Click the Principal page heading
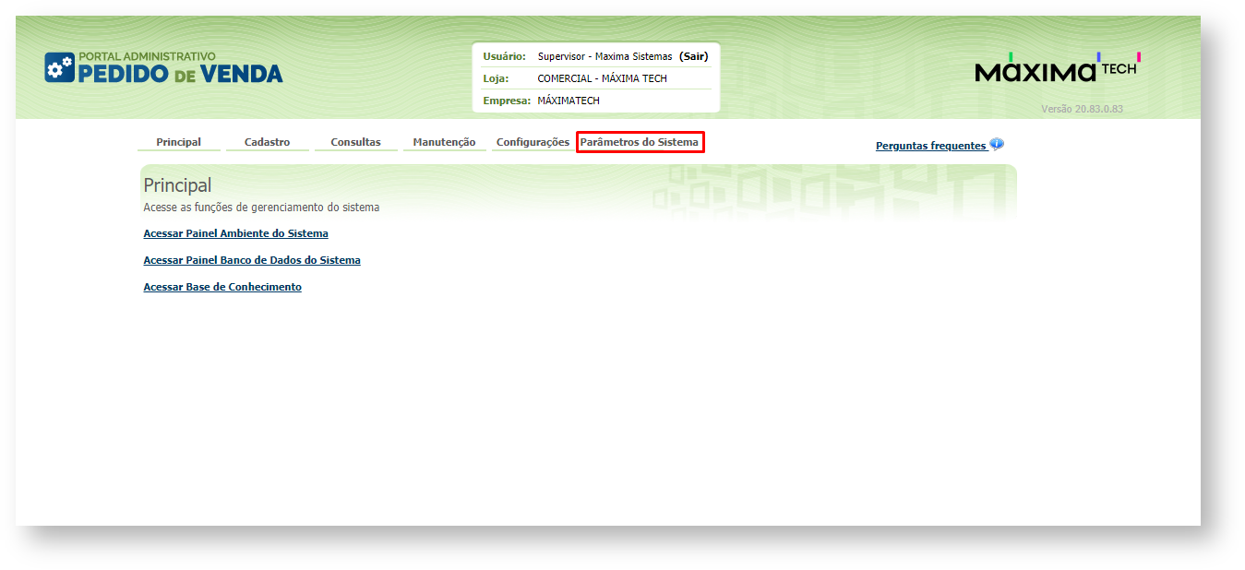 pyautogui.click(x=178, y=185)
